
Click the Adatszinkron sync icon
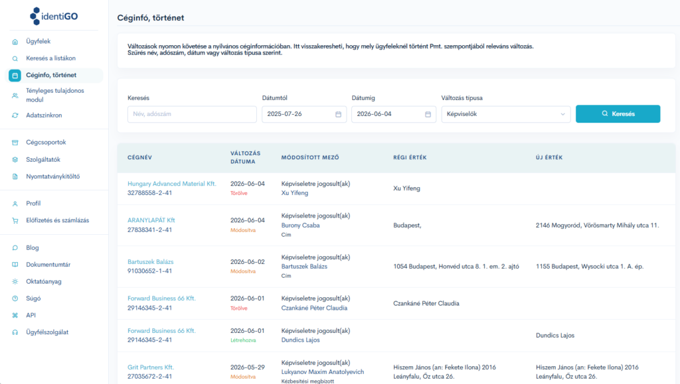pos(15,115)
